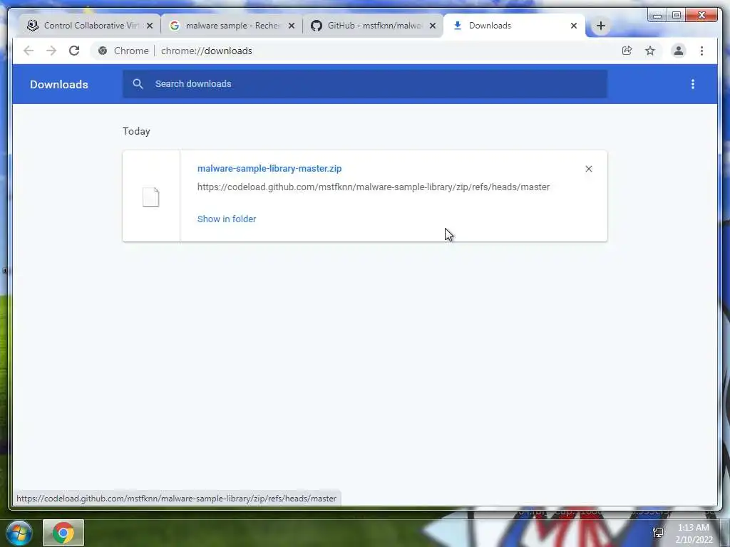Go forward to next page
730x547 pixels.
[x=51, y=51]
